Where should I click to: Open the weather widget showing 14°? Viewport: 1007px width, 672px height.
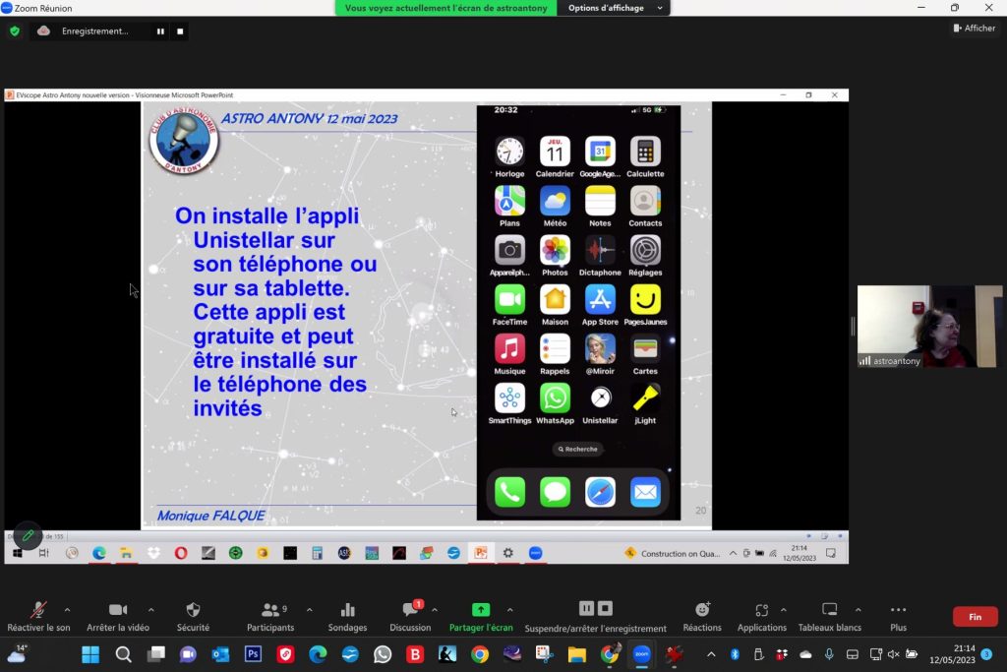coord(17,654)
